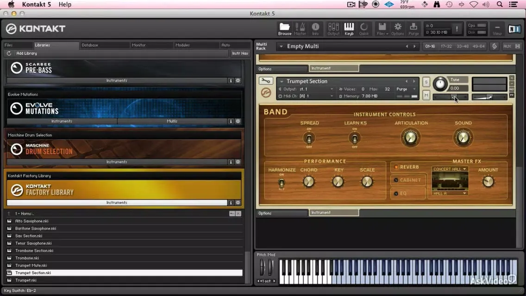Click the Tune knob
Image resolution: width=526 pixels, height=296 pixels.
click(x=440, y=83)
